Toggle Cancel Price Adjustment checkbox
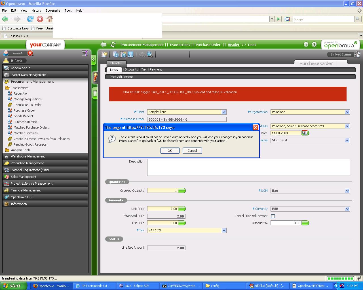363x290 pixels. (273, 216)
